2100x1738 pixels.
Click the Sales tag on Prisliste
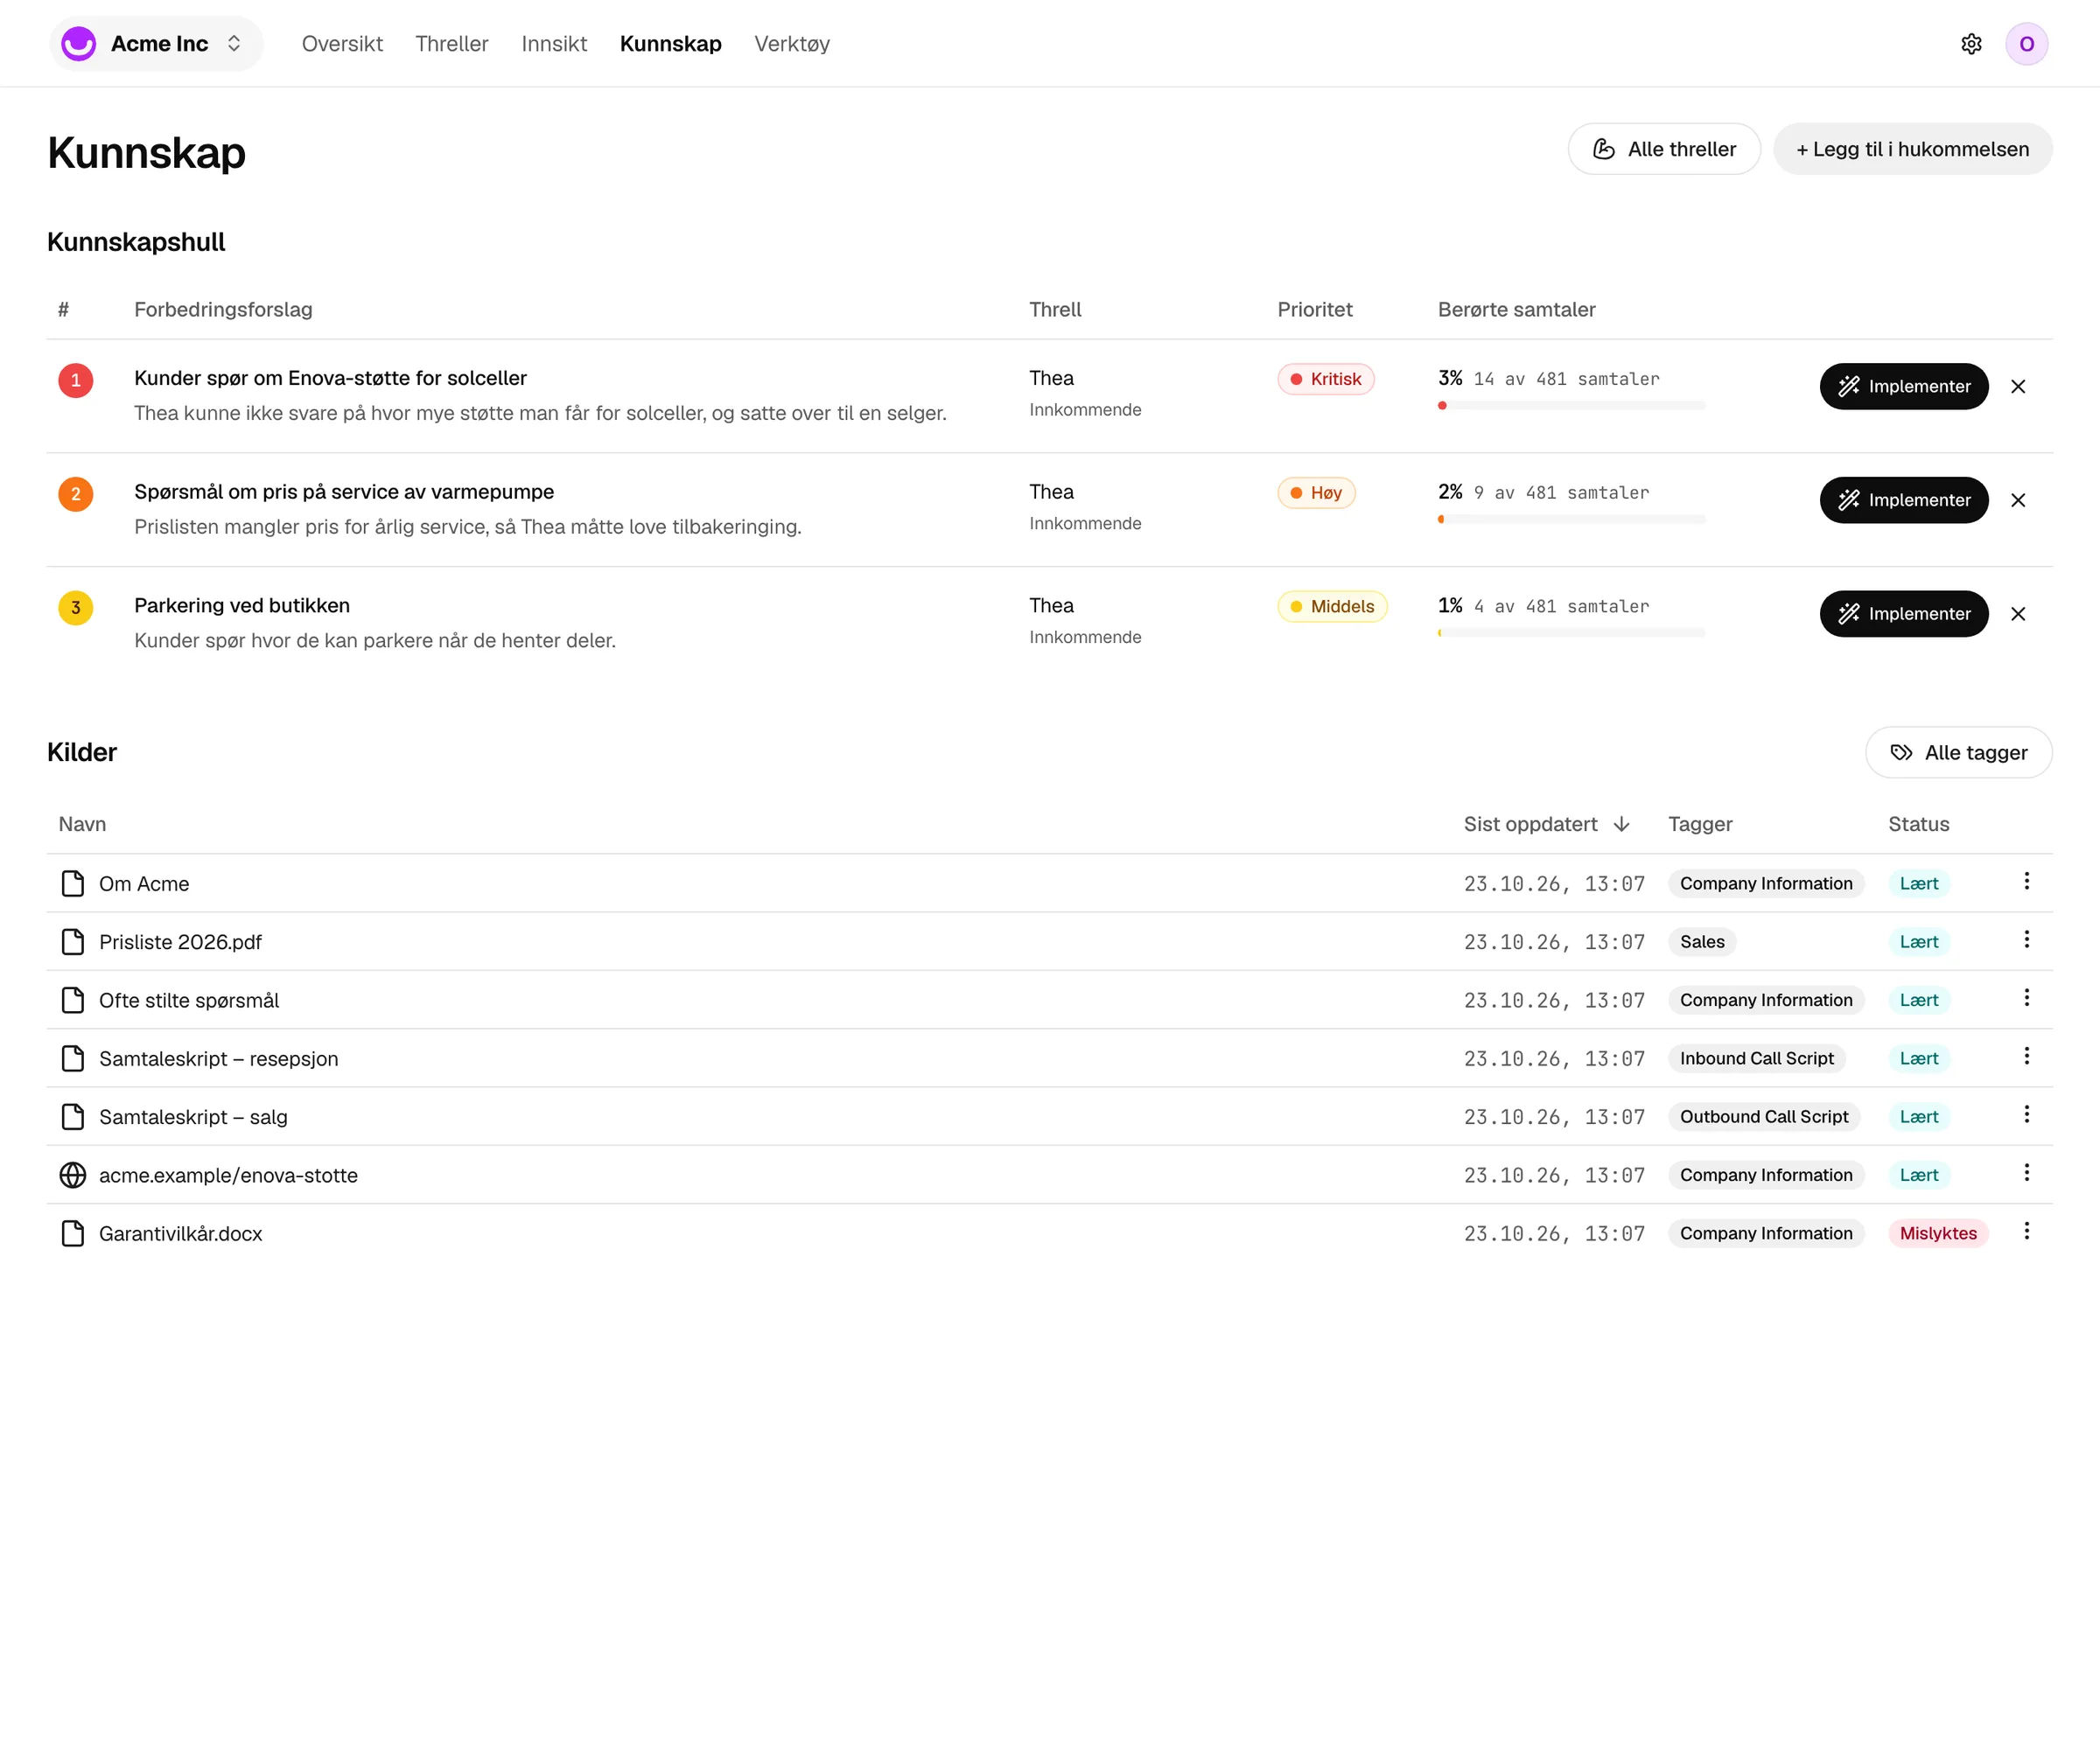click(x=1701, y=942)
